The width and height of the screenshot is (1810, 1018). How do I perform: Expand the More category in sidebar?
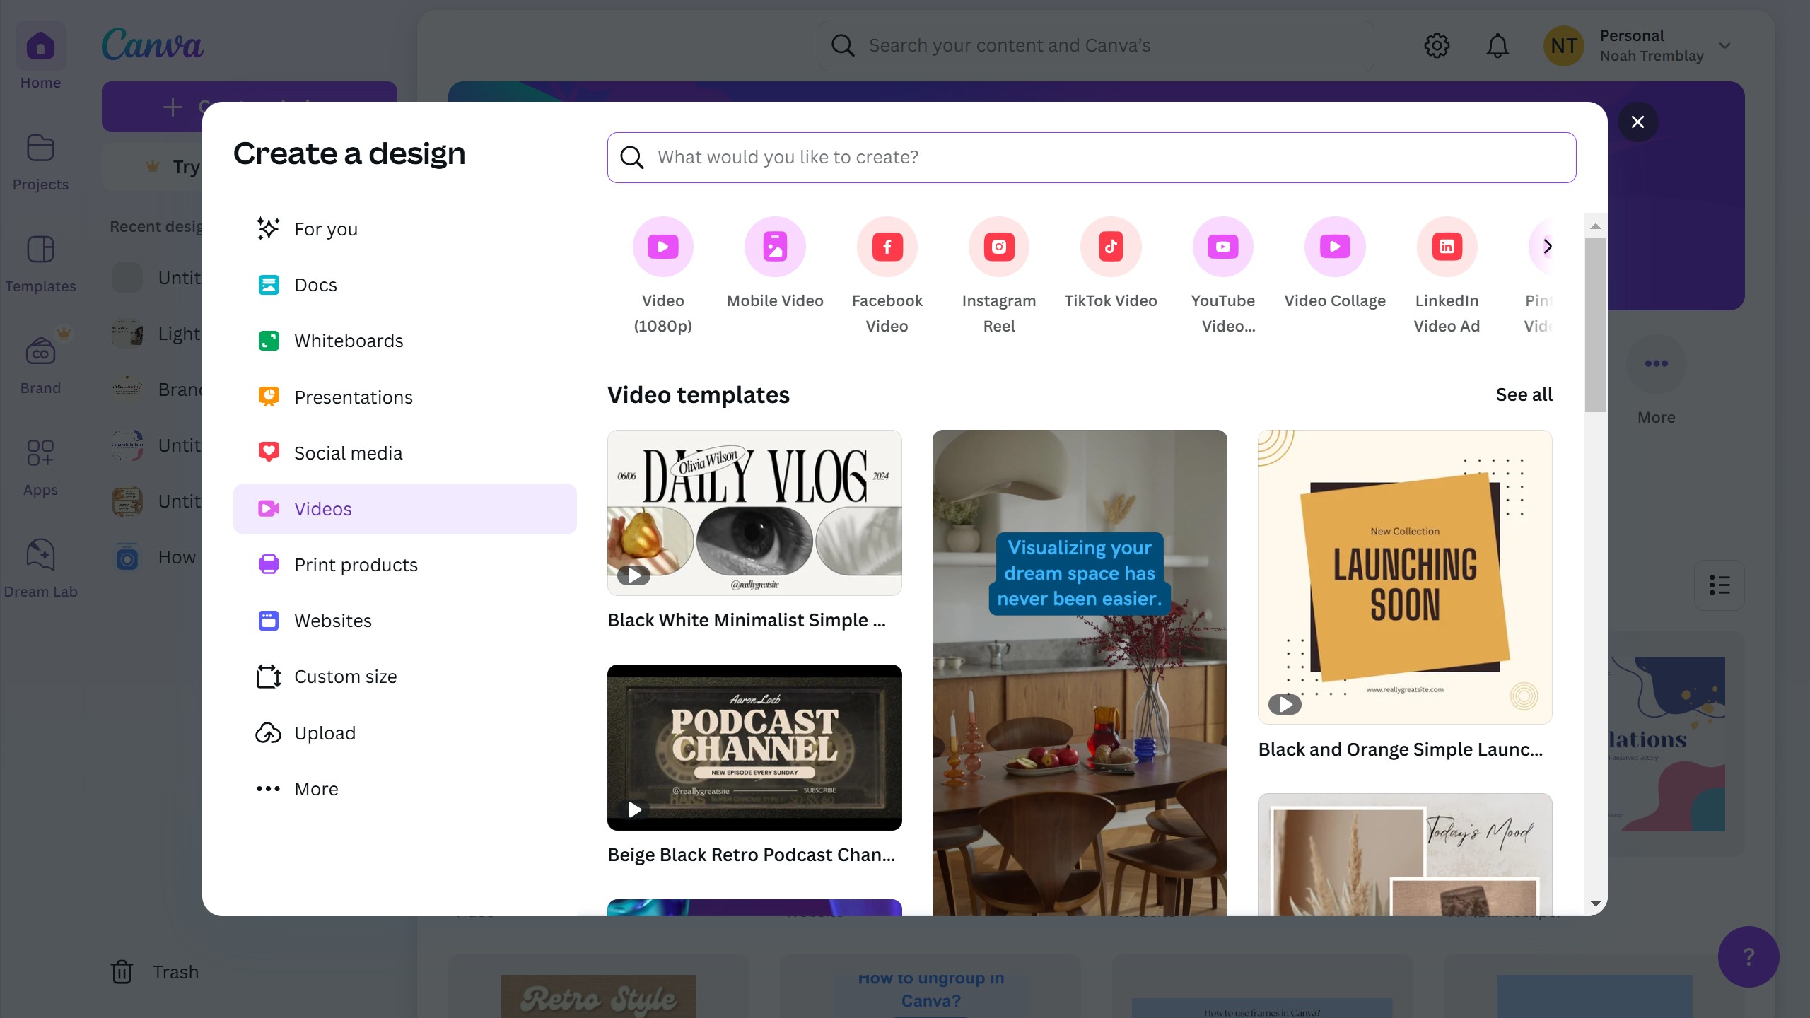tap(315, 789)
